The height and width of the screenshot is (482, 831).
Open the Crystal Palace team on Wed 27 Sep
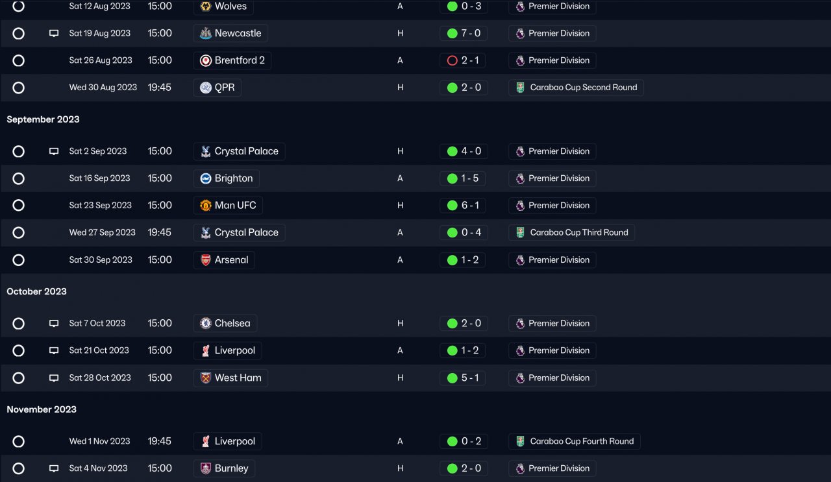click(x=239, y=232)
